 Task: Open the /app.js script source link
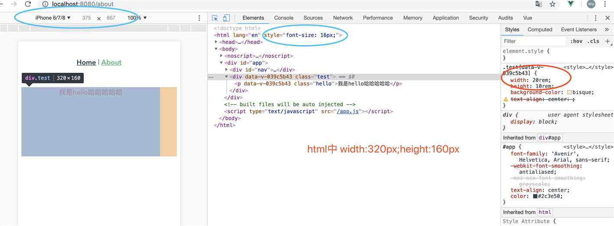click(348, 111)
